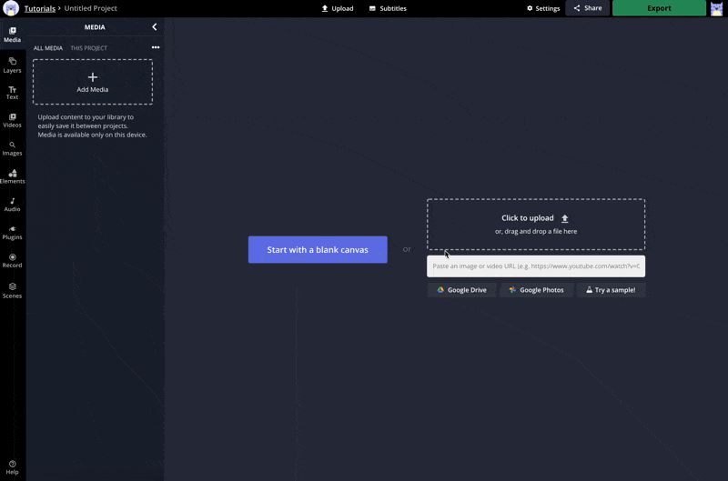Open the Audio sidebar panel
This screenshot has height=481, width=728.
pos(12,205)
